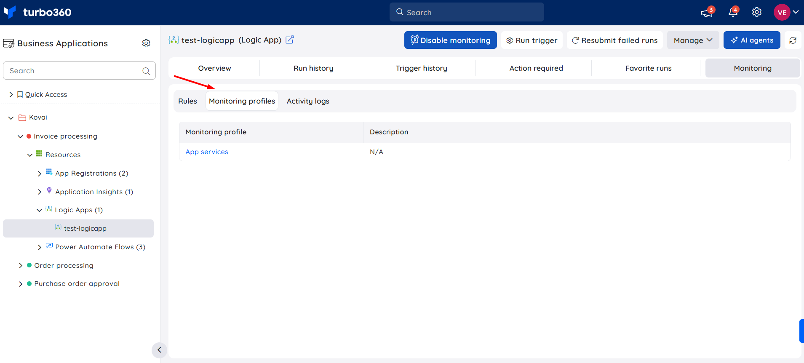Go to the Favorite runs tab
This screenshot has height=363, width=804.
[x=648, y=68]
